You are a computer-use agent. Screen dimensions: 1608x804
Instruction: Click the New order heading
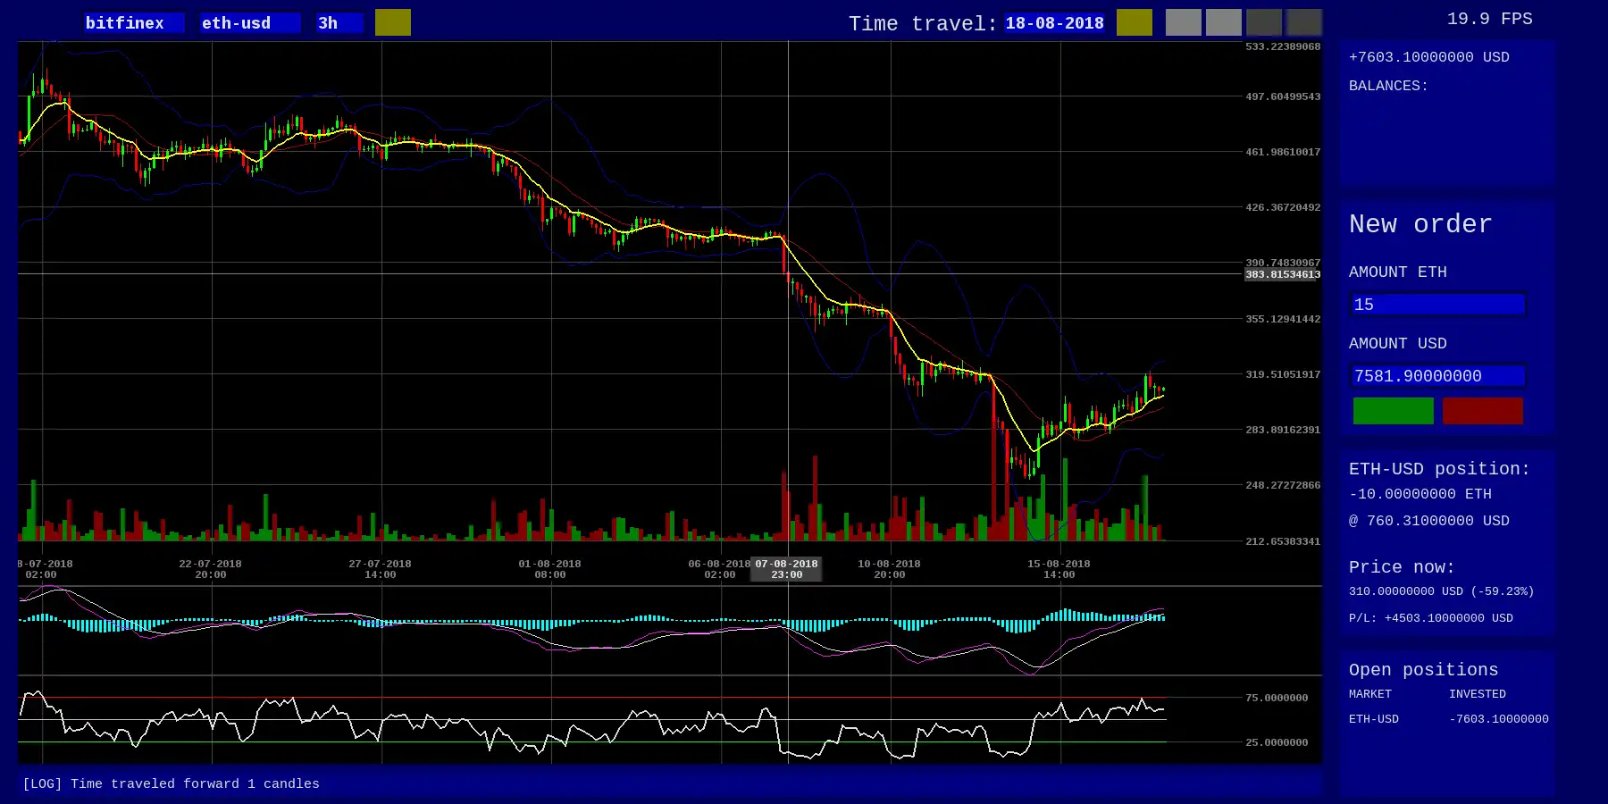click(x=1420, y=224)
